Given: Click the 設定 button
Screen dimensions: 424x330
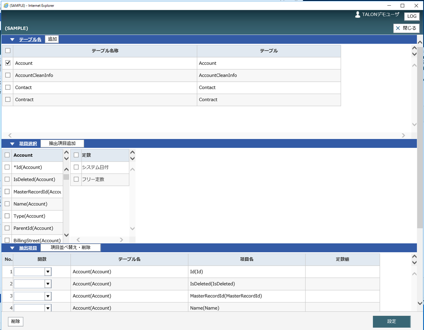Looking at the screenshot, I should 391,322.
